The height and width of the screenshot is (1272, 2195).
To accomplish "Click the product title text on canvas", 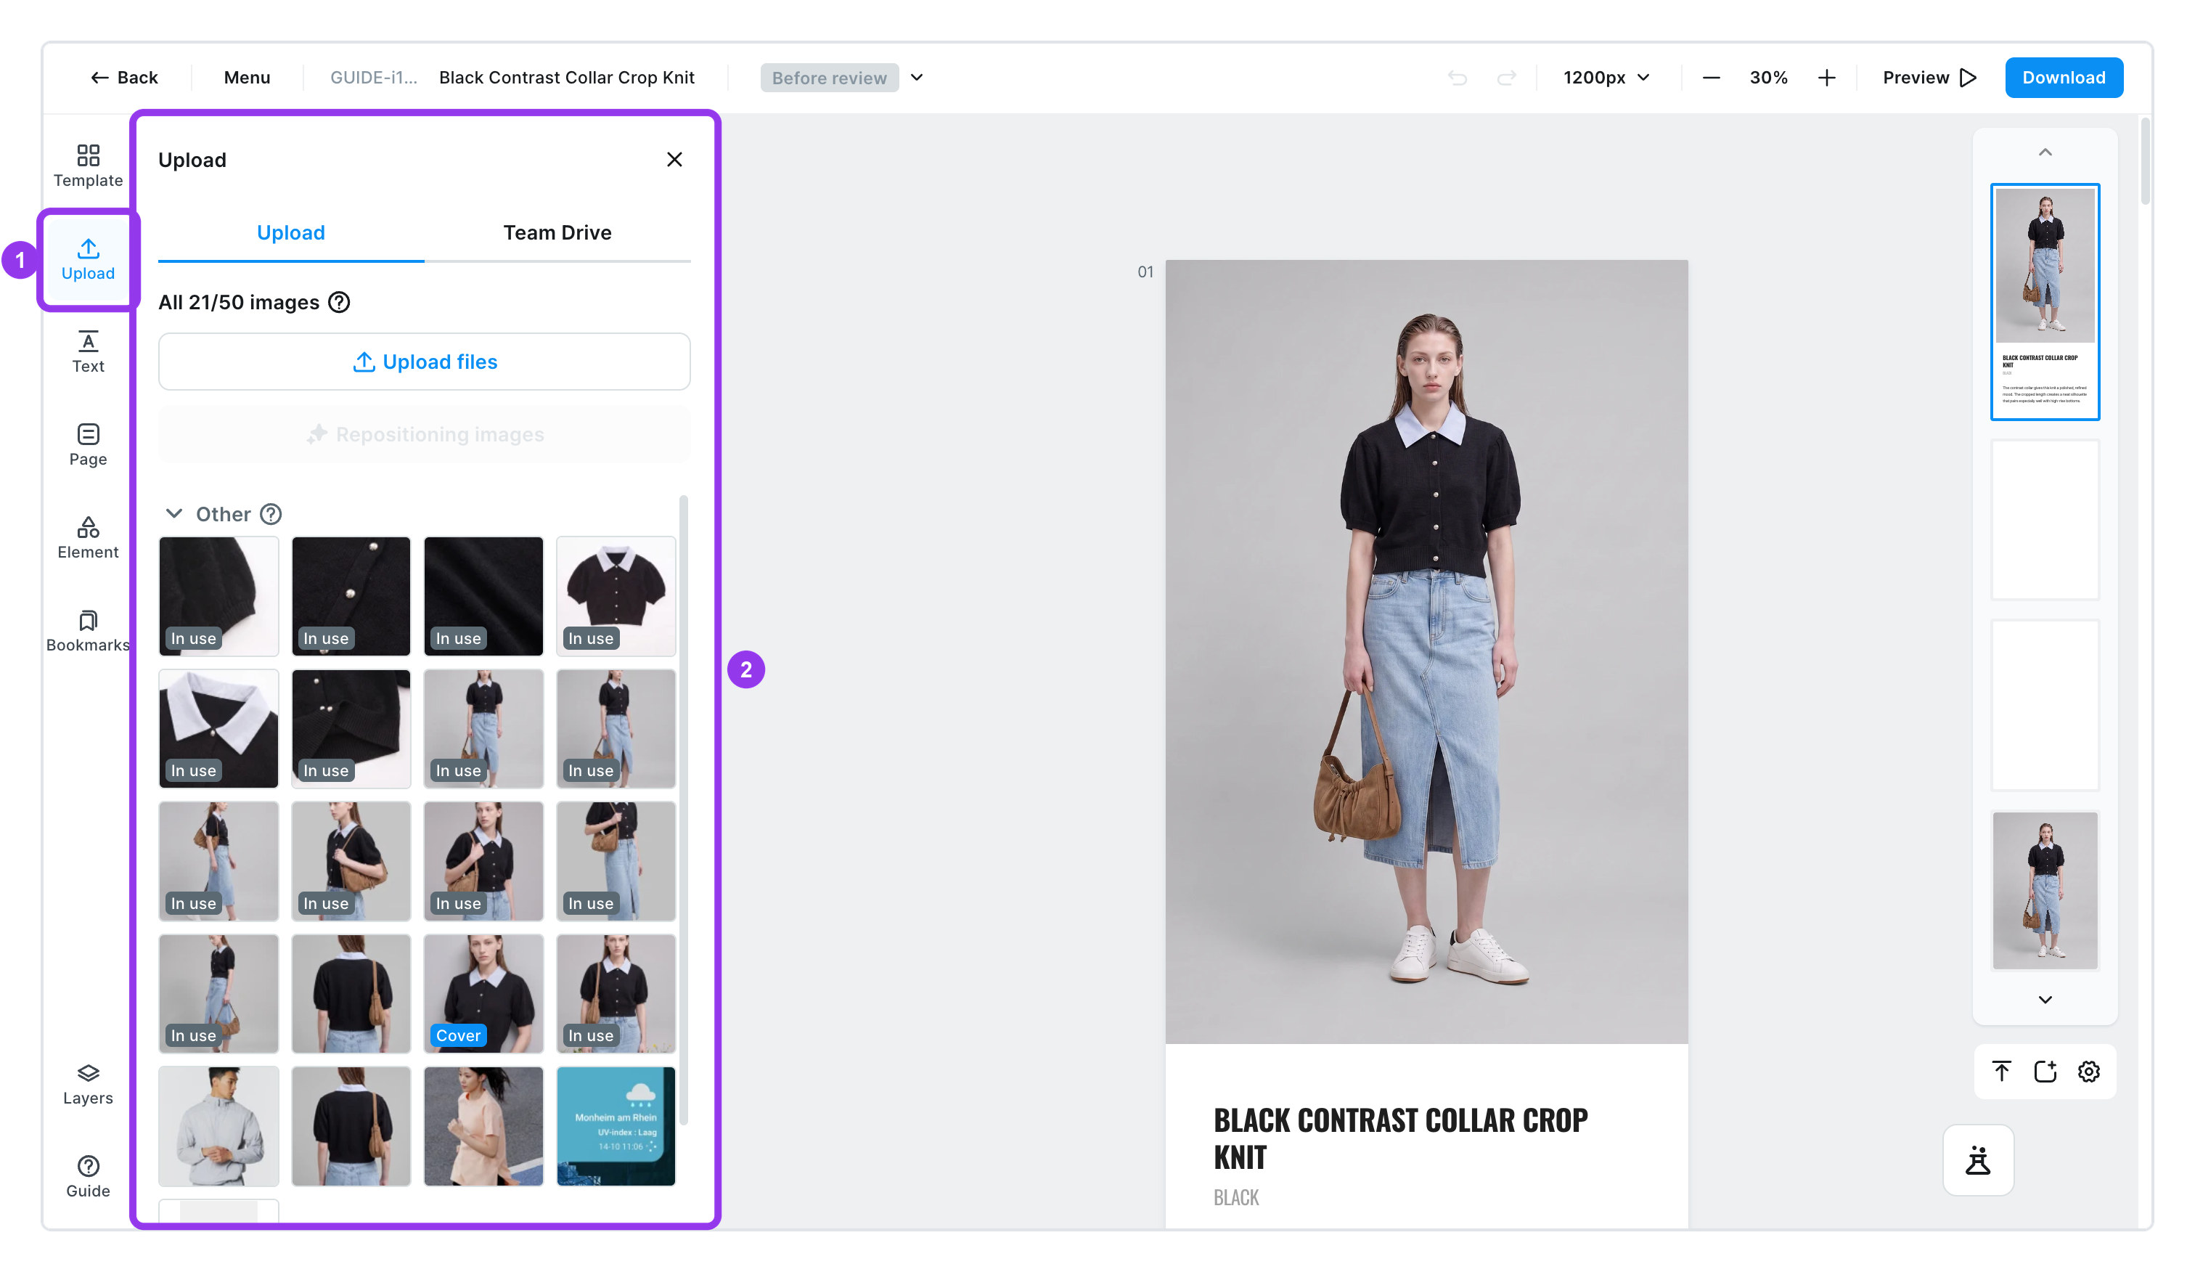I will coord(1399,1138).
